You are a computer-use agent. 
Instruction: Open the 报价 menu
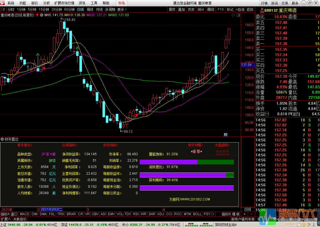click(34, 3)
